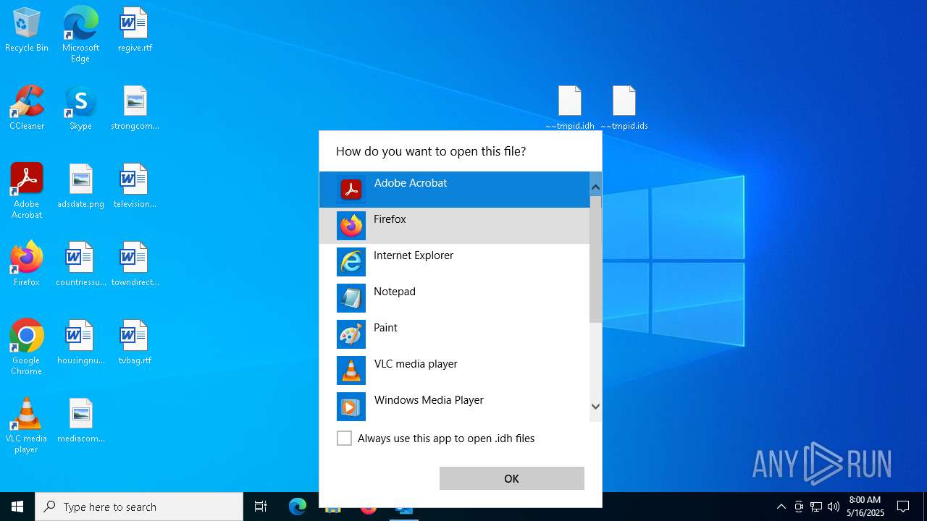
Task: Click the taskbar search box
Action: (139, 507)
